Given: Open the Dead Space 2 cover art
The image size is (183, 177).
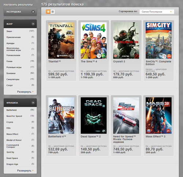Looking at the screenshot, I should click(94, 116).
